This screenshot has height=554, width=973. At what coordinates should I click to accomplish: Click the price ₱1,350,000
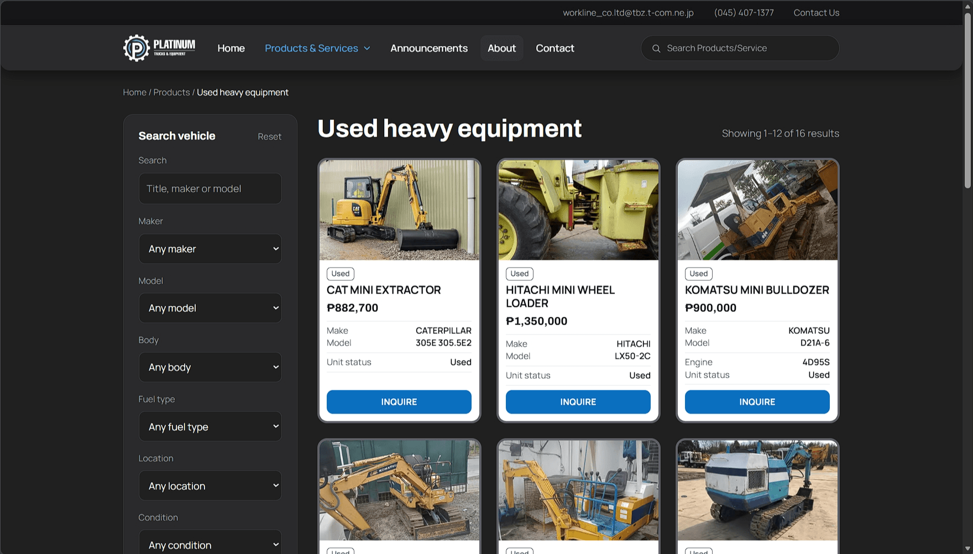(x=536, y=321)
